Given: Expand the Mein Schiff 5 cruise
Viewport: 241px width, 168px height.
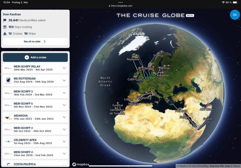Looking at the screenshot, I should pyautogui.click(x=64, y=105).
